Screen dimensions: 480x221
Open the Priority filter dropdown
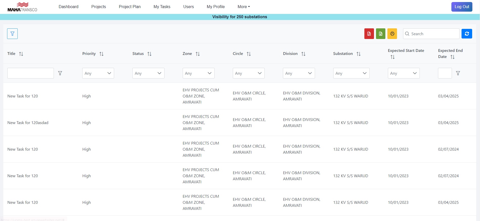(98, 73)
